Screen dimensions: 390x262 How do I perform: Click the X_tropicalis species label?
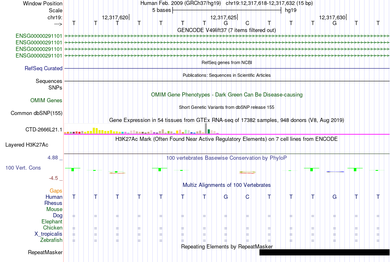click(48, 234)
